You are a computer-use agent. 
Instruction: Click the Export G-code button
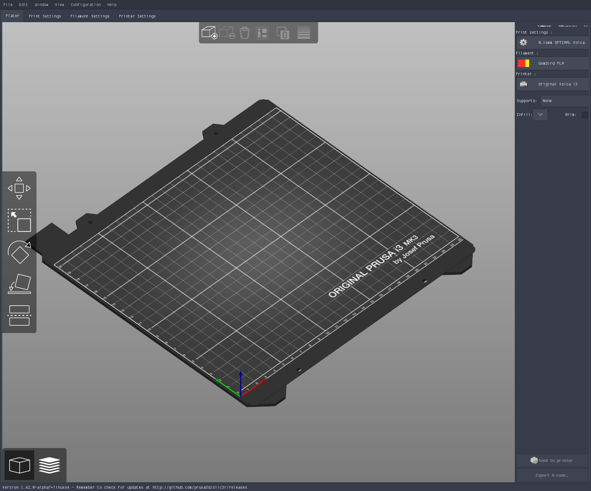point(552,475)
